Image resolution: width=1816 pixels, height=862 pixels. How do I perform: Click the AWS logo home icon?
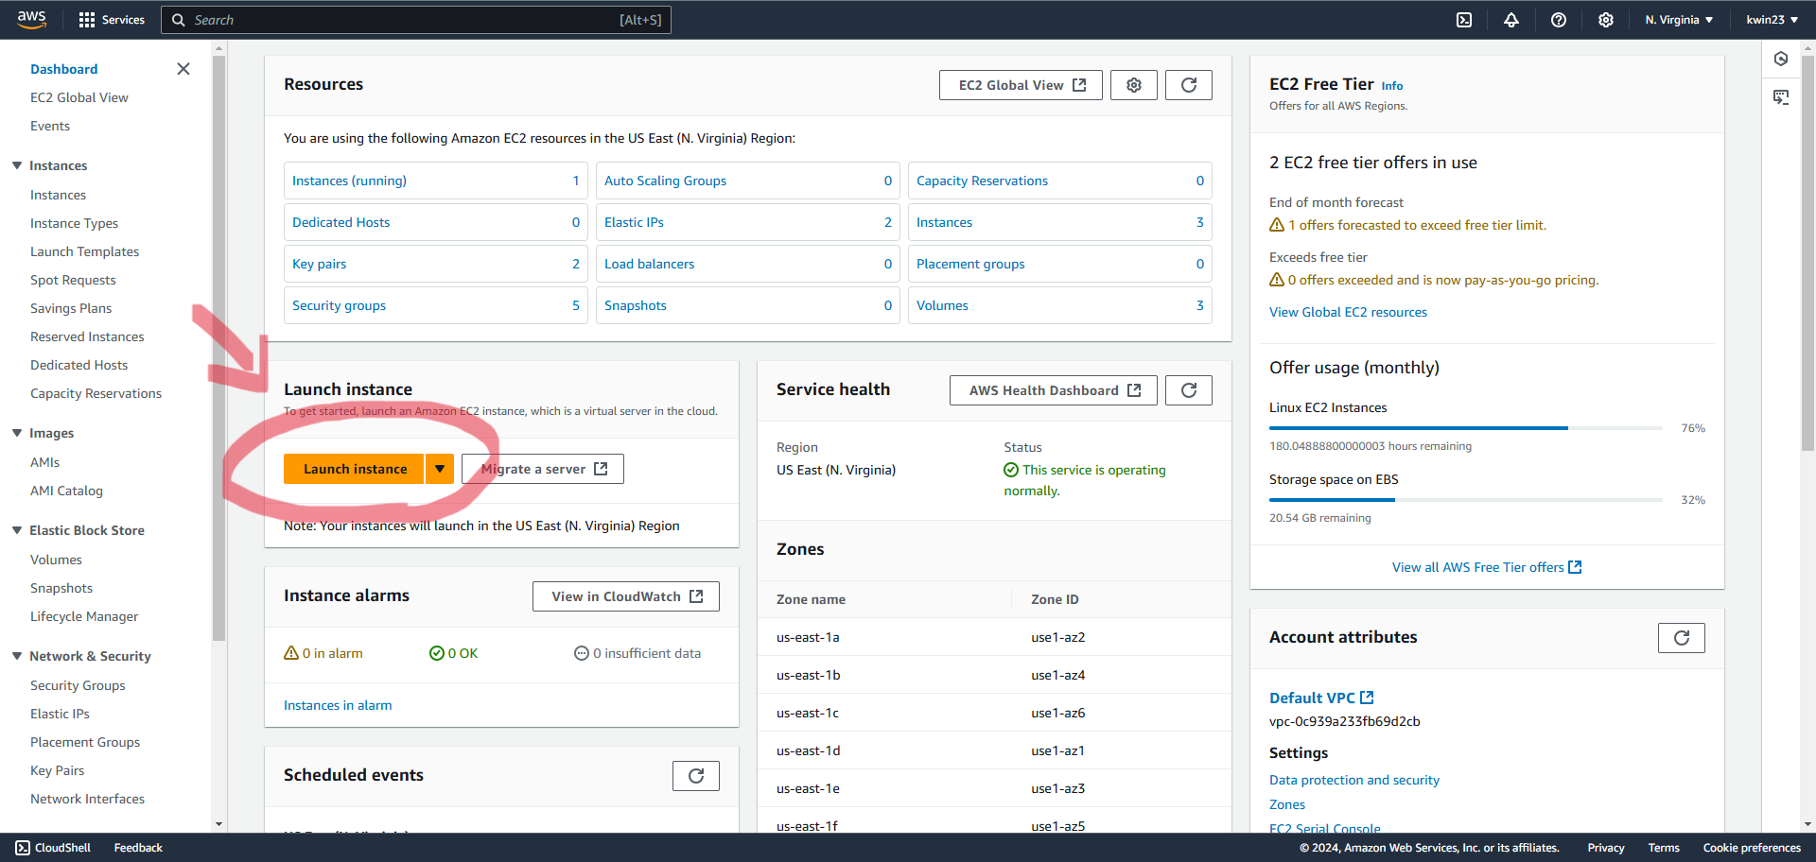pos(31,20)
